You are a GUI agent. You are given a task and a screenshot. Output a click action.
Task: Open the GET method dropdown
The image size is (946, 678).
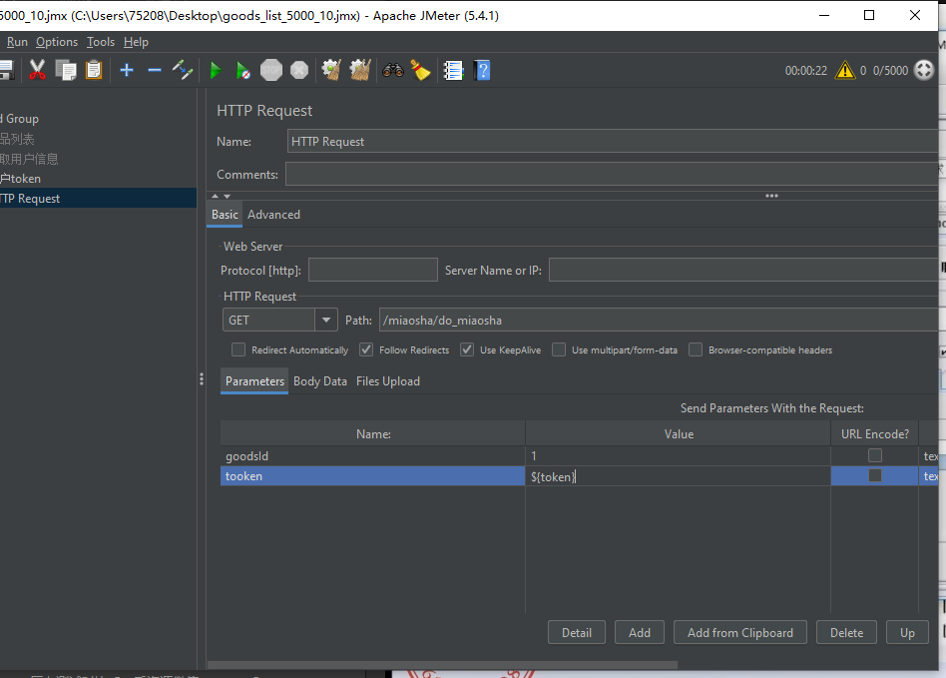(325, 320)
